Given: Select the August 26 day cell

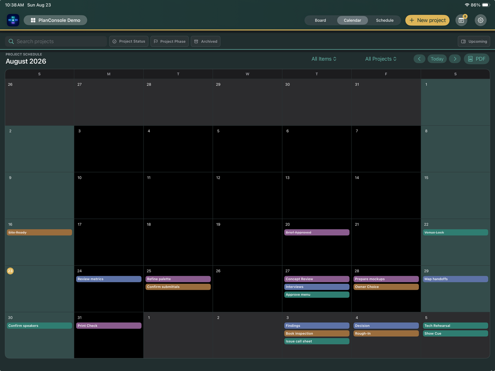Looking at the screenshot, I should (x=247, y=288).
